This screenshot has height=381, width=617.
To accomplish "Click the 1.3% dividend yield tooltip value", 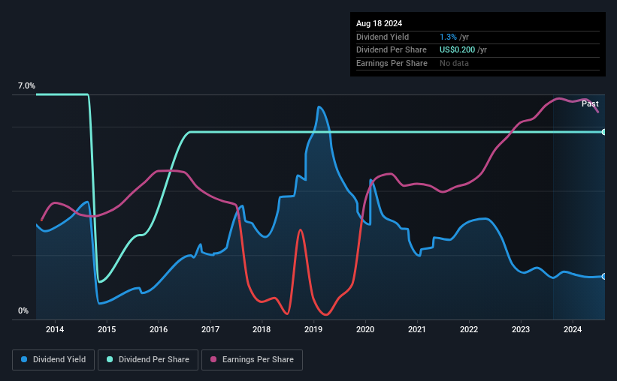I will [448, 37].
